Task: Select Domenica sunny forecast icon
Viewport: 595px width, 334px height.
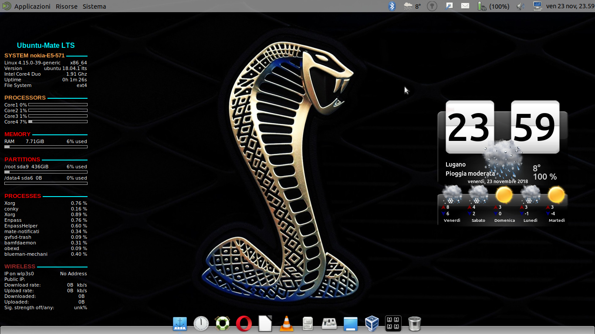Action: click(504, 195)
